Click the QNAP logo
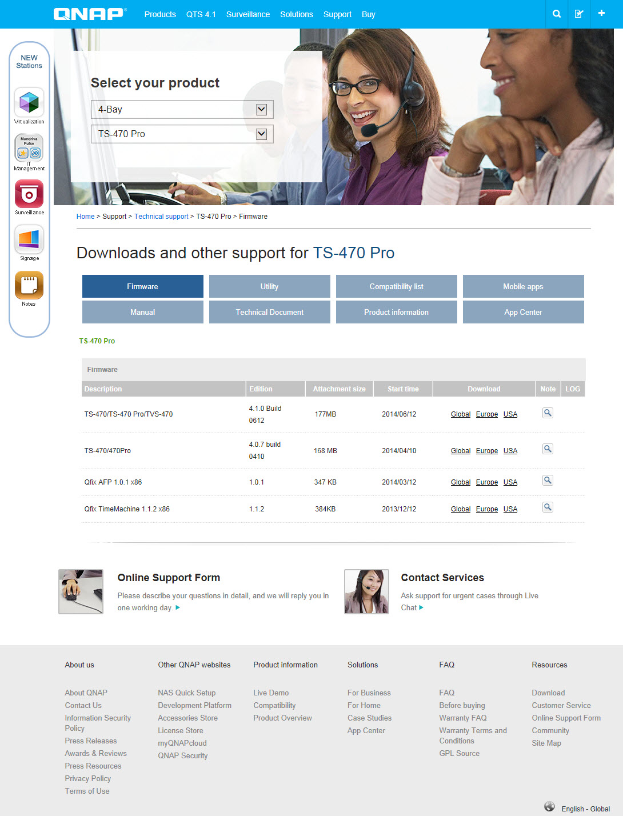 point(90,14)
